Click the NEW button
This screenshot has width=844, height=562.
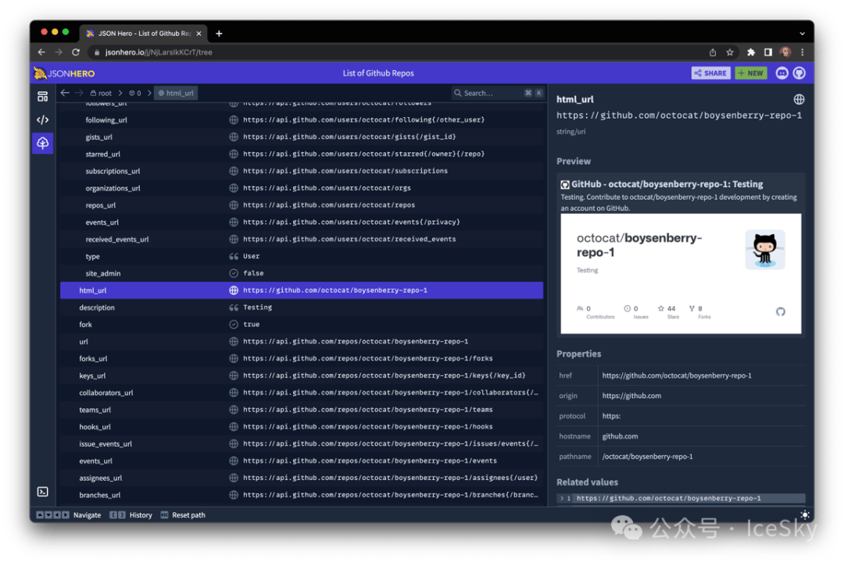(750, 73)
